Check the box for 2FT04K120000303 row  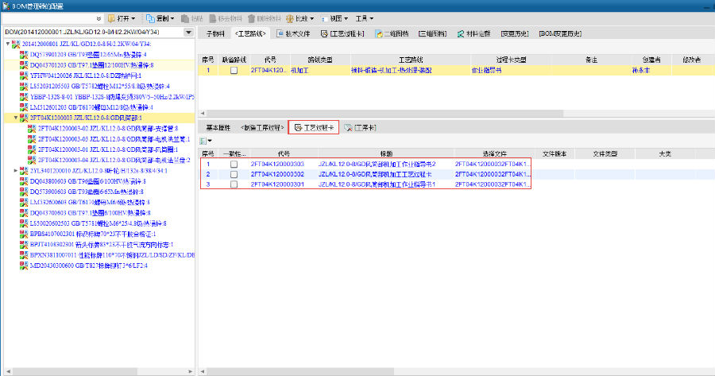click(x=234, y=164)
